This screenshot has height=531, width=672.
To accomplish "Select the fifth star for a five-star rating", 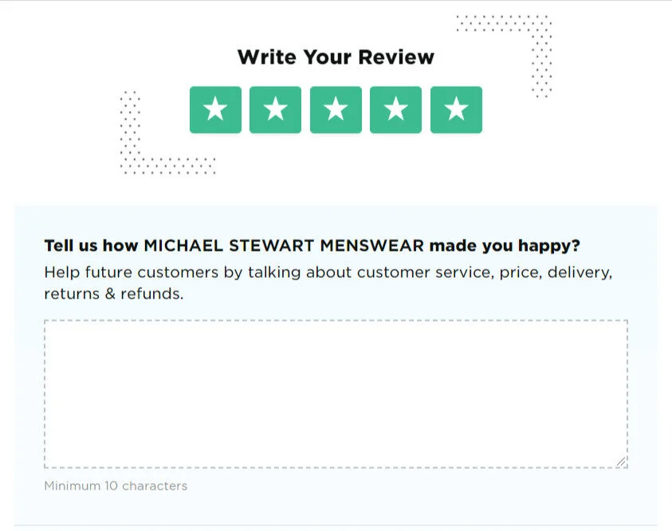I will click(x=455, y=109).
